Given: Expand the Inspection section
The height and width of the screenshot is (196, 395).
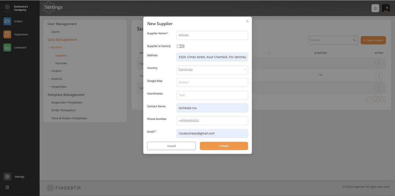Looking at the screenshot, I should point(49,87).
